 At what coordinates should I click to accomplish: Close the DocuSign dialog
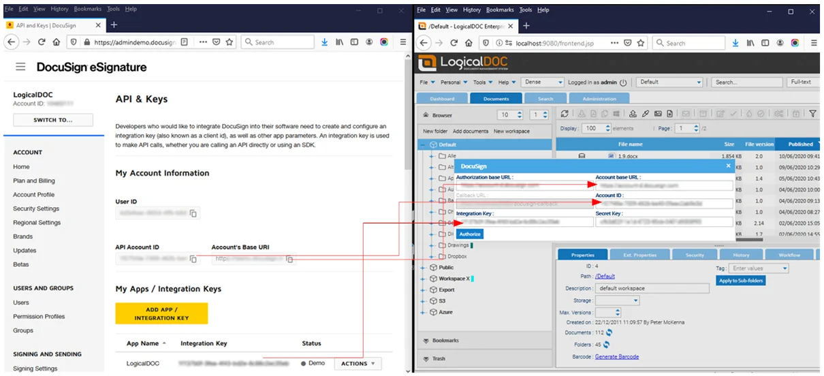pos(728,166)
